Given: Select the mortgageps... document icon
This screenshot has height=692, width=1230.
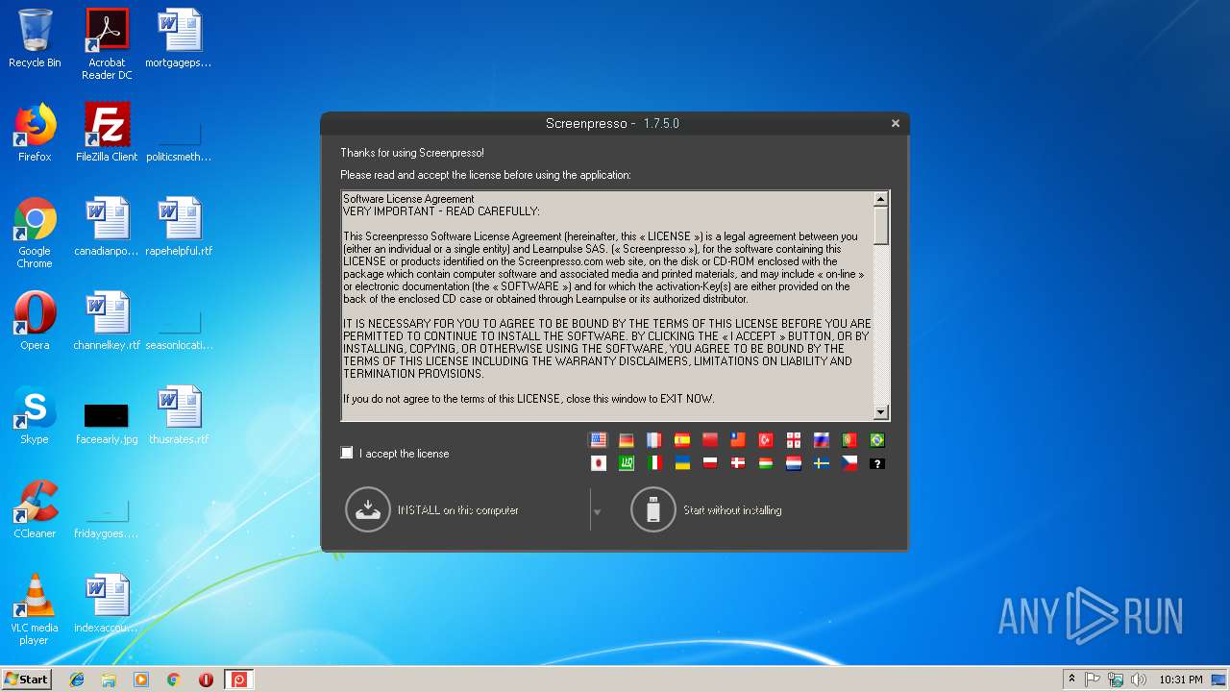Looking at the screenshot, I should pos(179,38).
